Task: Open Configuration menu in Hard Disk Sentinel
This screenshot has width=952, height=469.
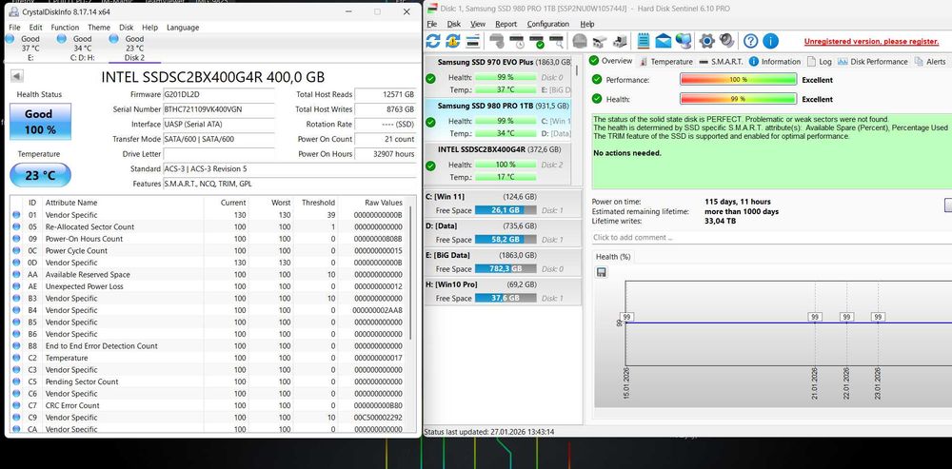Action: tap(548, 25)
